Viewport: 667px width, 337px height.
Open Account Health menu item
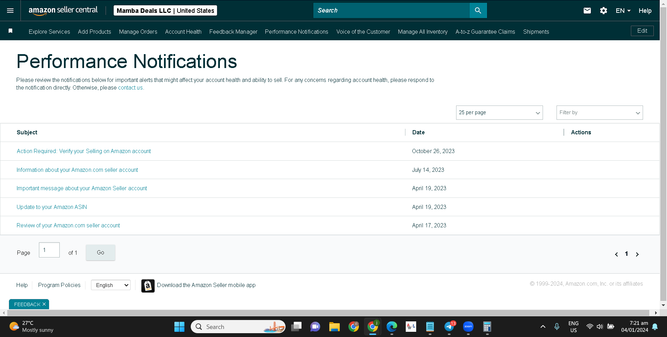click(183, 32)
